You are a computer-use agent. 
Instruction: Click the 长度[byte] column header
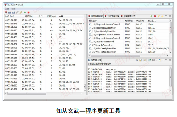(x=52, y=16)
